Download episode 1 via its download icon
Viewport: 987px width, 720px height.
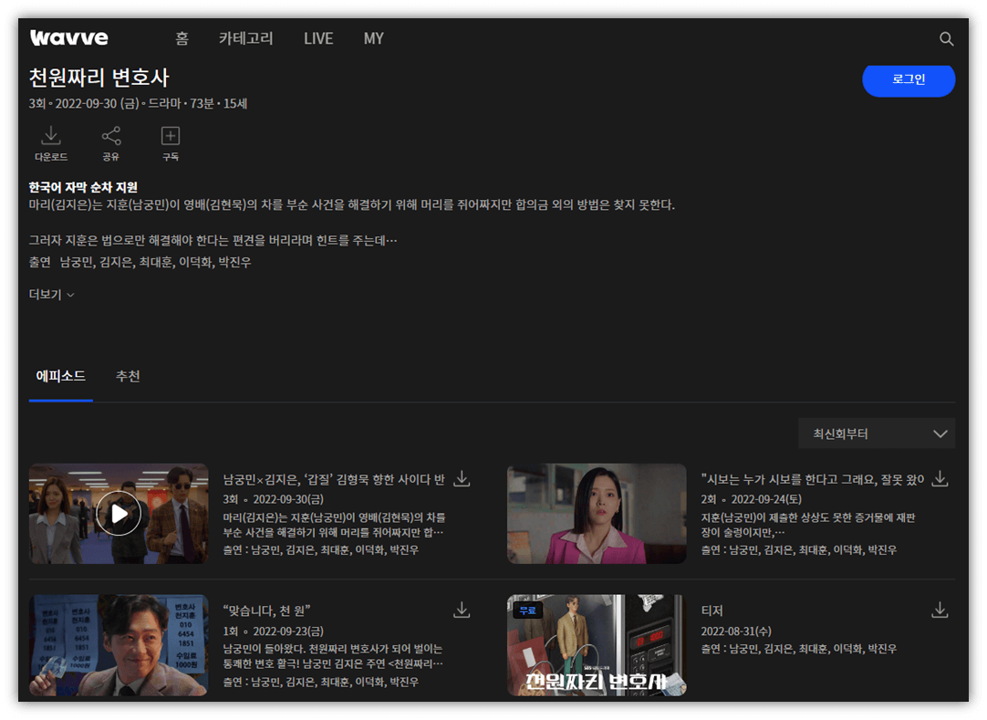(462, 610)
